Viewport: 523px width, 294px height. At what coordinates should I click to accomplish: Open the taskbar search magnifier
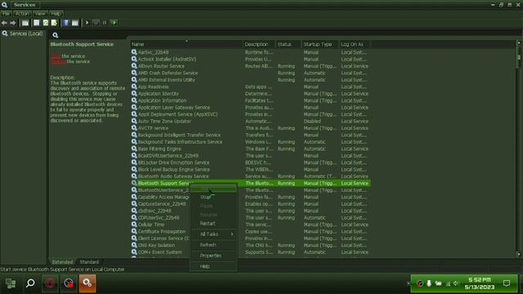(30, 283)
